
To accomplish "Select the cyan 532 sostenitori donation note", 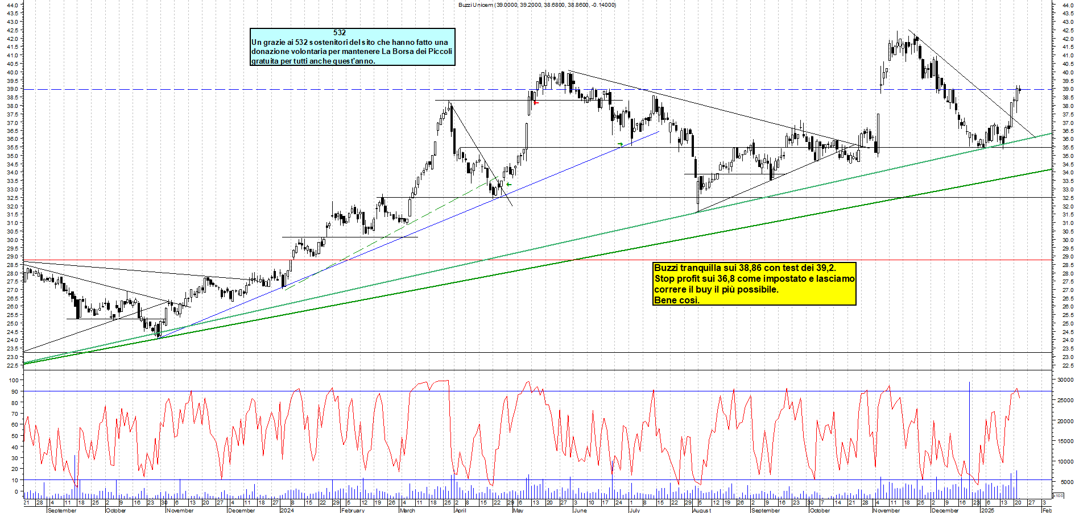I will click(353, 47).
